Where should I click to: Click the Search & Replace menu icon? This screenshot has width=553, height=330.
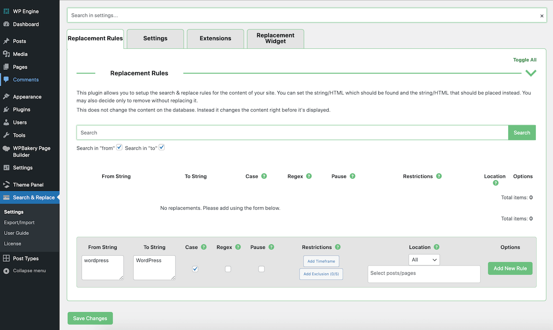[6, 198]
